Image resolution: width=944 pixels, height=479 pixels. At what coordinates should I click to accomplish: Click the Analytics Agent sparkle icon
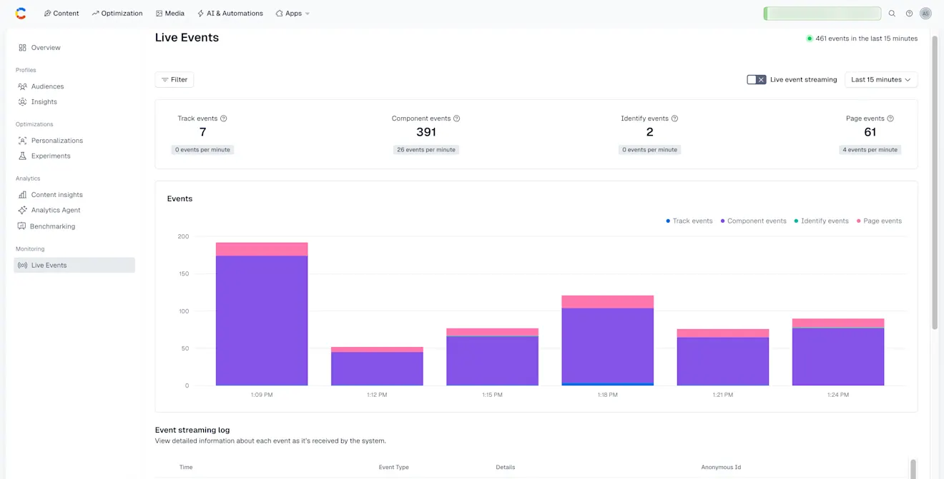point(22,210)
